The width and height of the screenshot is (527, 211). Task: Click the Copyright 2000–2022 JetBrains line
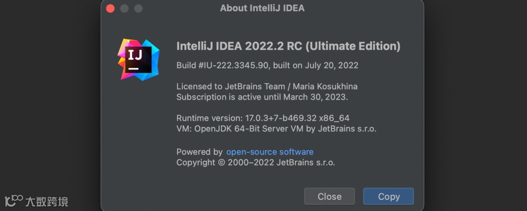tap(255, 163)
